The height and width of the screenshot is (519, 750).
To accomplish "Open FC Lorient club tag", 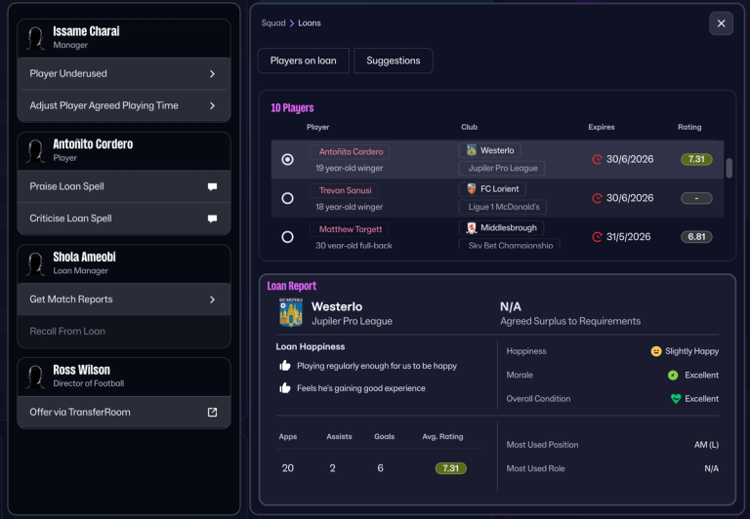I will 492,188.
